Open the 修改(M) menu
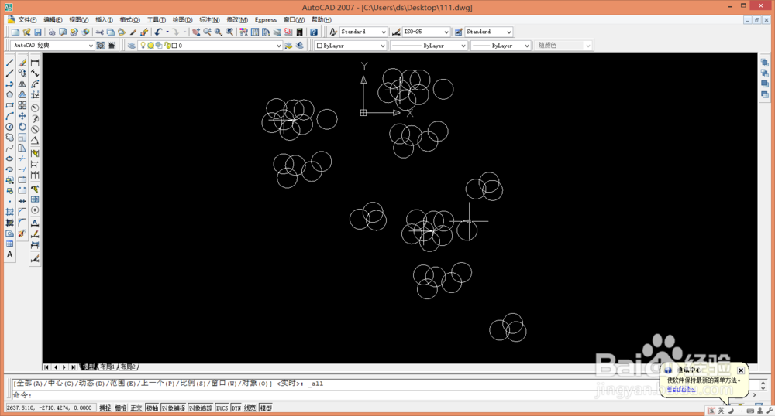The image size is (775, 416). [237, 19]
